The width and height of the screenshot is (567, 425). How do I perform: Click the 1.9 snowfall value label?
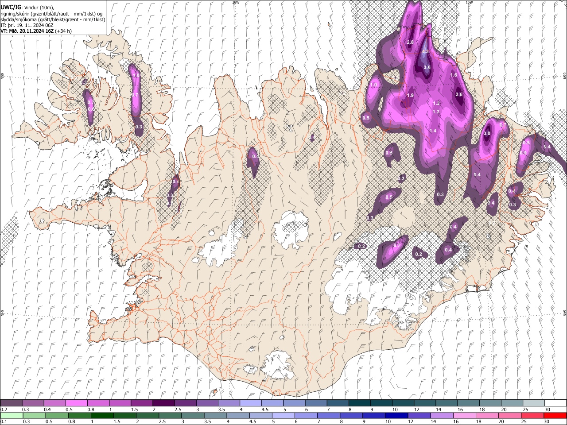[x=410, y=95]
